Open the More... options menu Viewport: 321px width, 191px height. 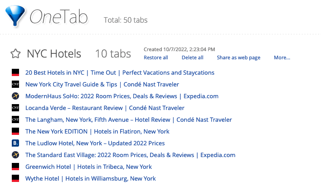point(282,57)
